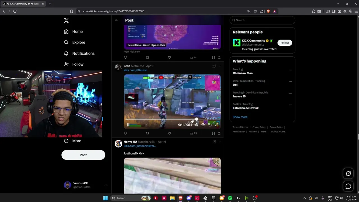Open the More footer links menu
The height and width of the screenshot is (202, 359).
264,132
